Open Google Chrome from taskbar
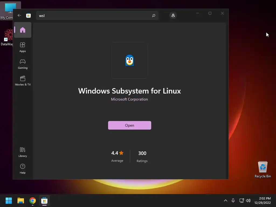The height and width of the screenshot is (207, 276). (33, 201)
